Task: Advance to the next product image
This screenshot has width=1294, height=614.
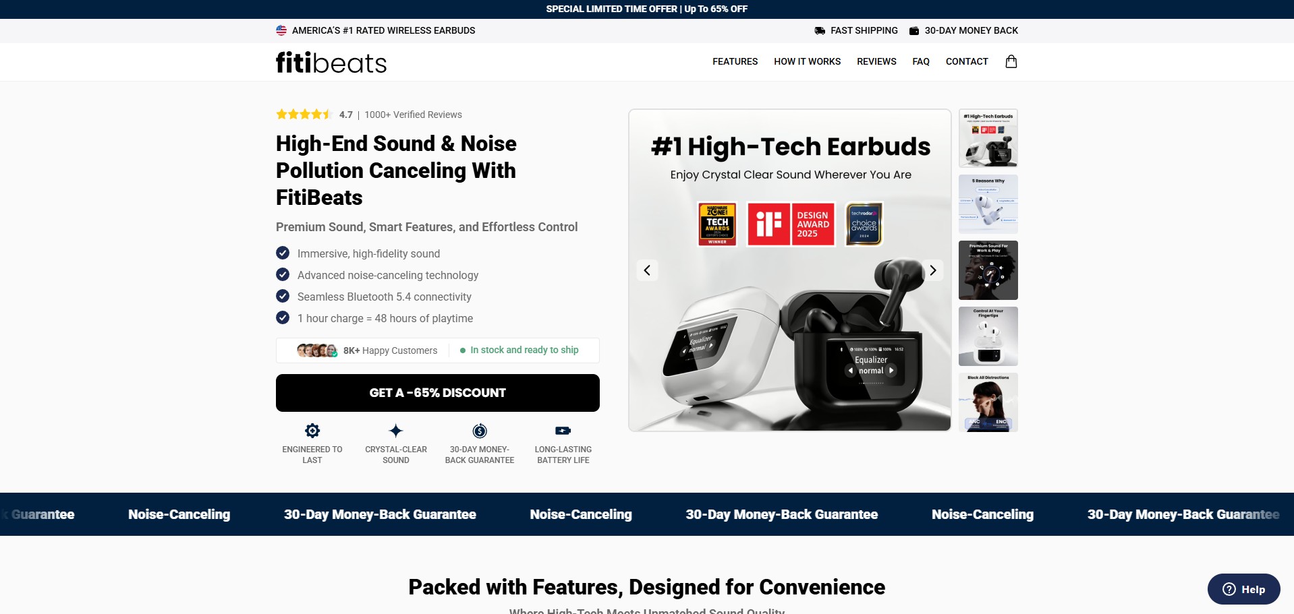Action: pos(933,270)
